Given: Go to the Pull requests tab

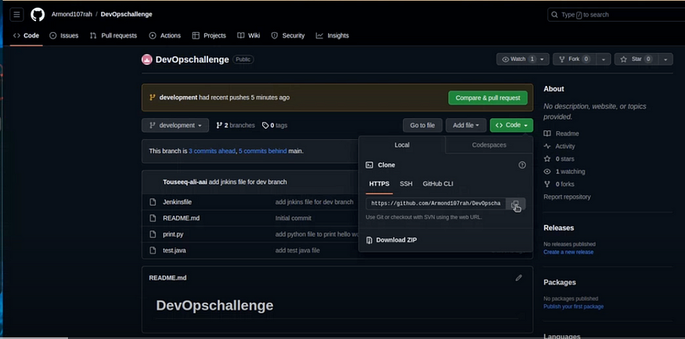Looking at the screenshot, I should 114,36.
